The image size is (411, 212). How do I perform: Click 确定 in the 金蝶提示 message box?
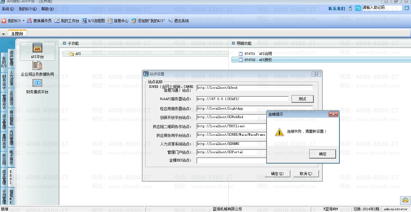(322, 154)
